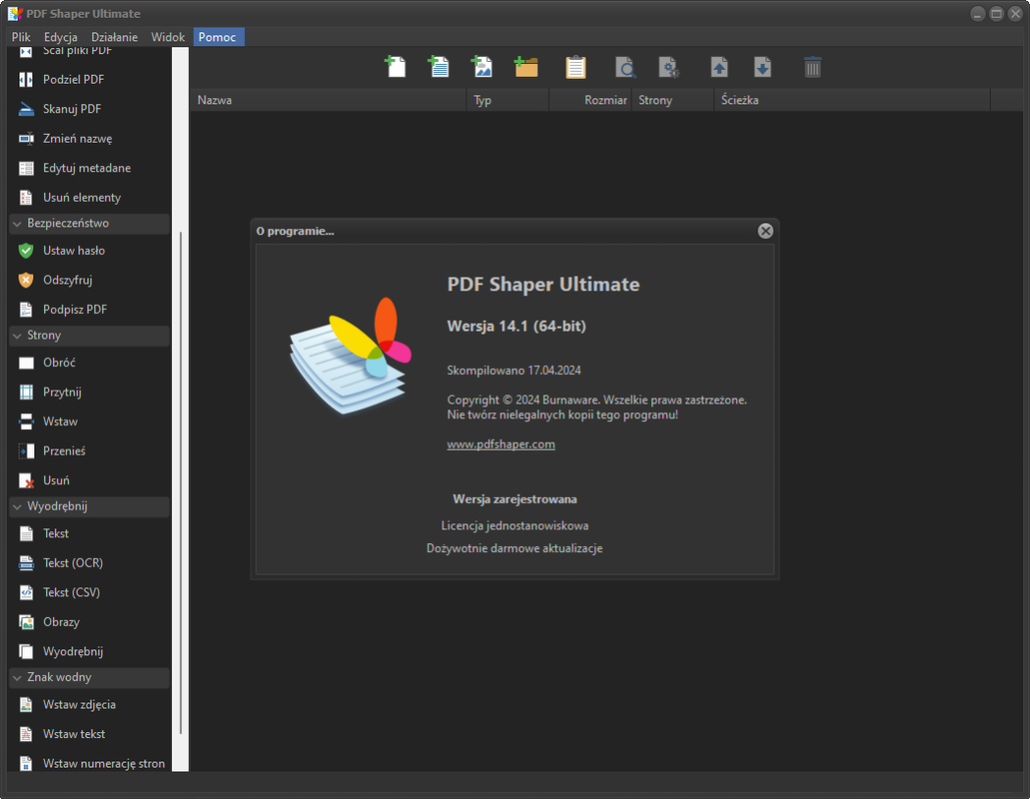Click the move down arrow icon
Screen dimensions: 1030x799
762,67
